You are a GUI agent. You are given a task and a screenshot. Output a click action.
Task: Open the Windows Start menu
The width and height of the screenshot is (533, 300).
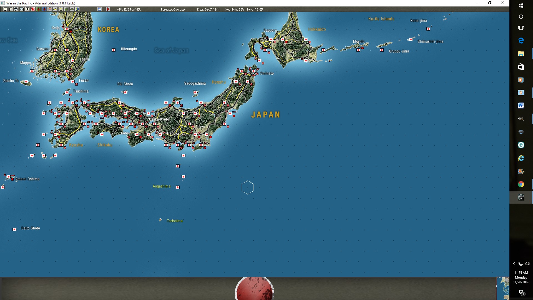pyautogui.click(x=521, y=6)
